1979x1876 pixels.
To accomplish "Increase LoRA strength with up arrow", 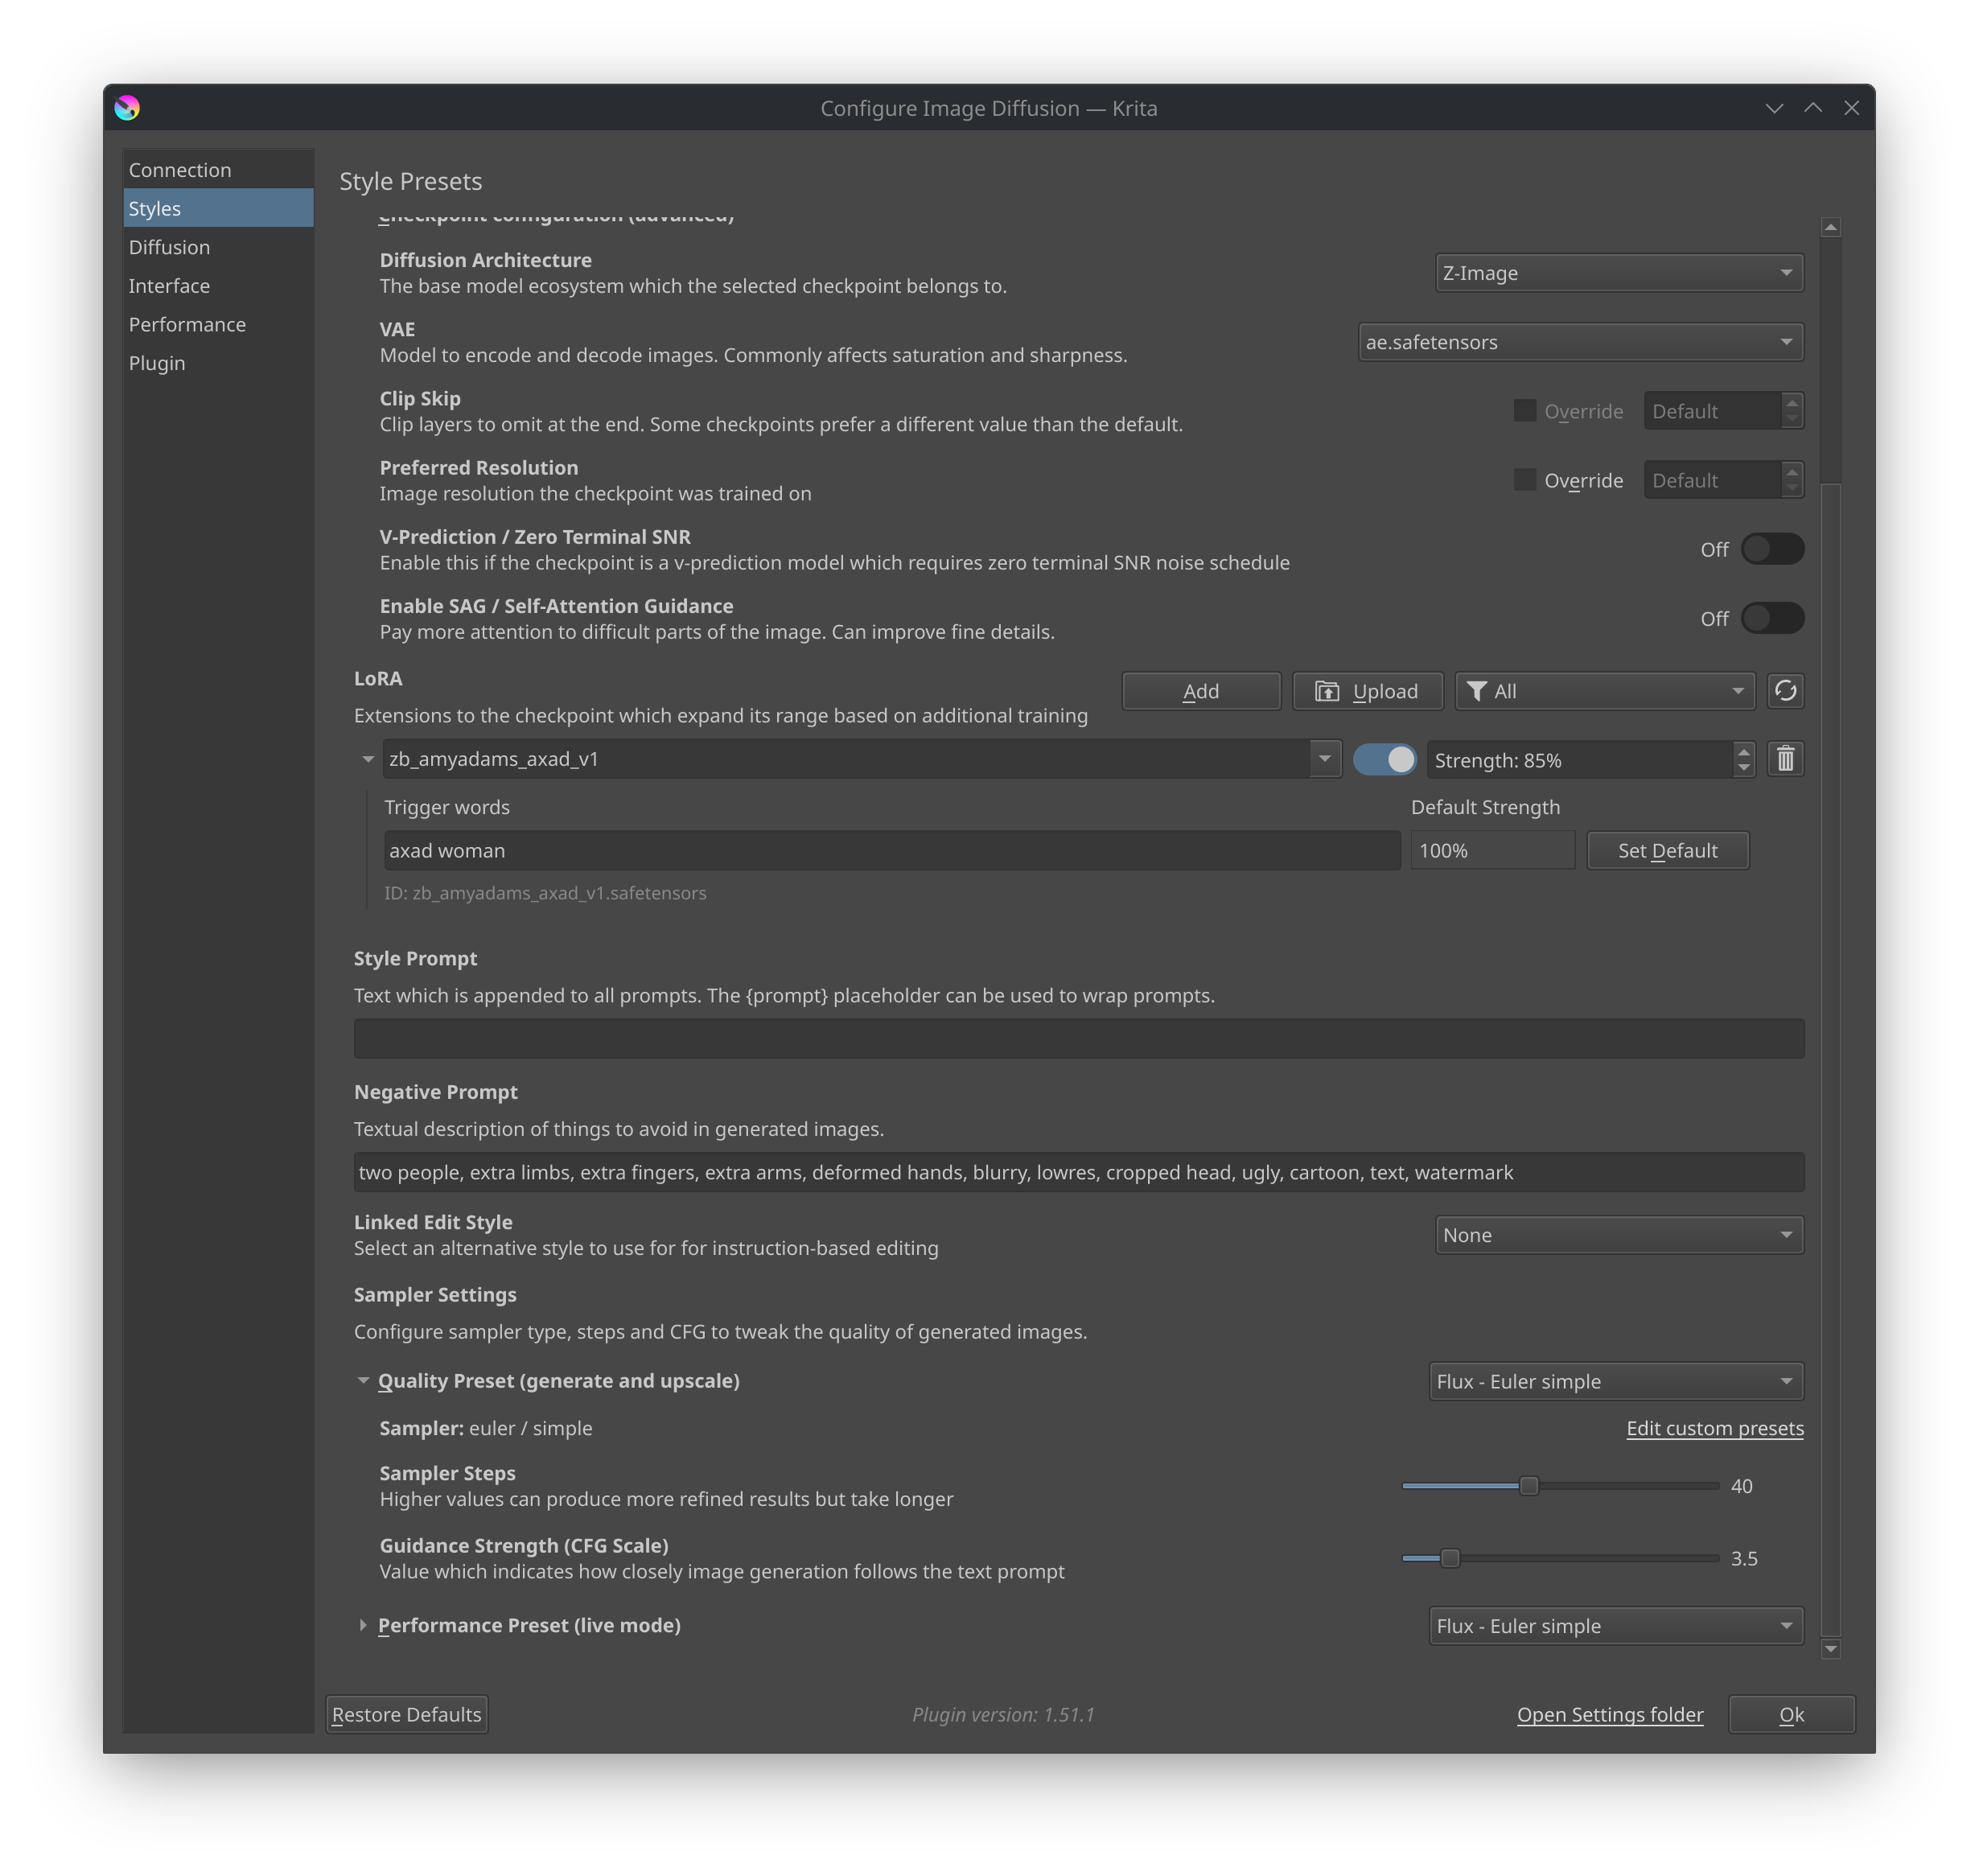I will 1743,751.
